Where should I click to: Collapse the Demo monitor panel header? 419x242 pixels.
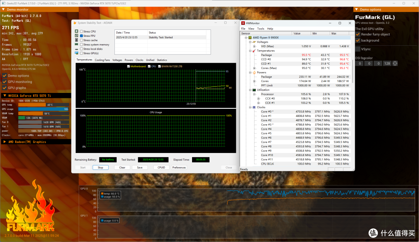pyautogui.click(x=3, y=9)
